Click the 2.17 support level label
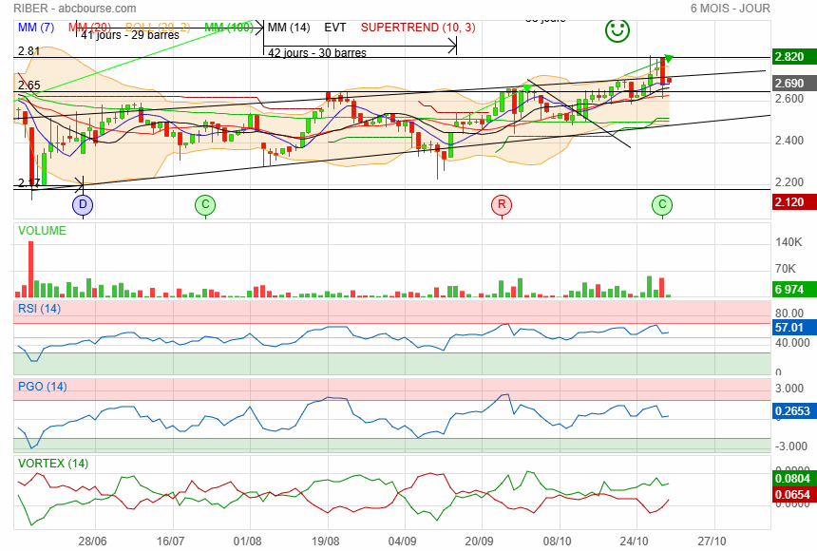Screen dimensions: 817x551 [28, 183]
